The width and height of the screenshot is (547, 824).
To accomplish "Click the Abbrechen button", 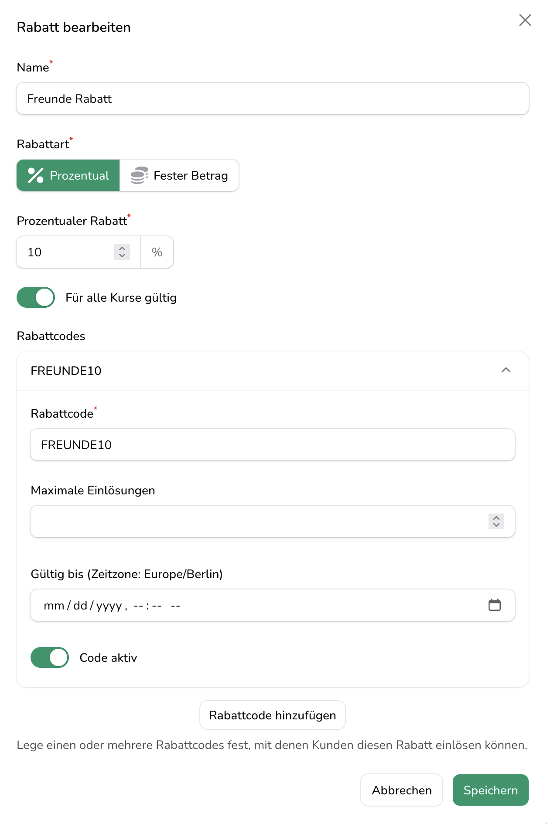I will pyautogui.click(x=402, y=790).
